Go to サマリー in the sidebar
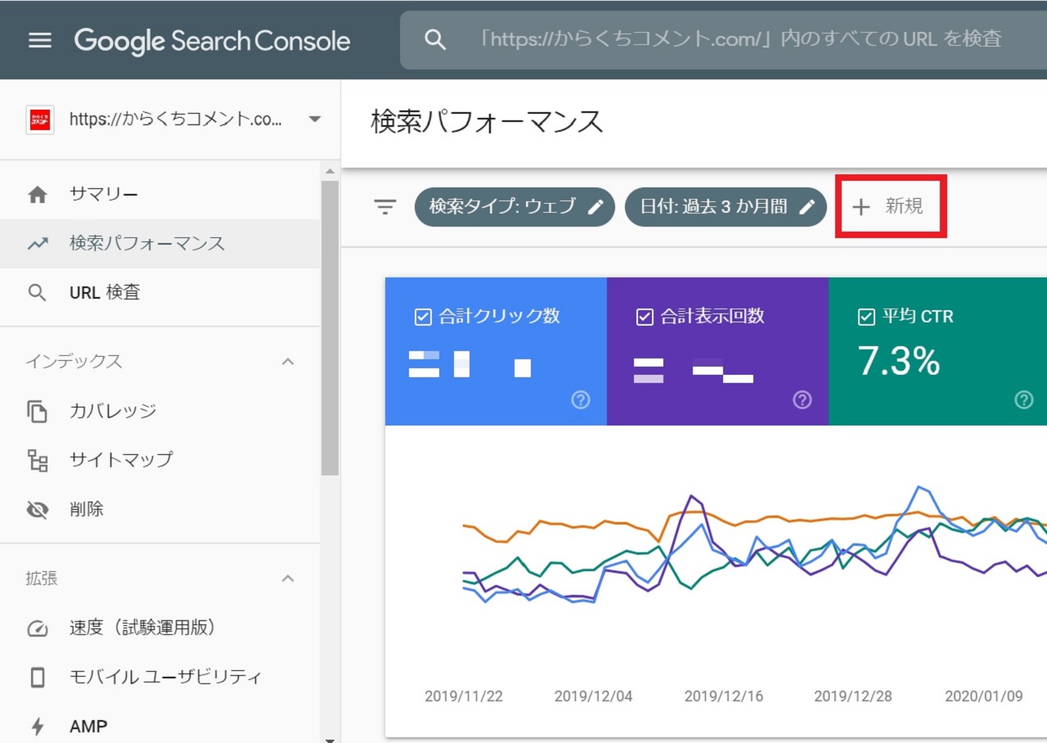The width and height of the screenshot is (1047, 743). [x=104, y=195]
